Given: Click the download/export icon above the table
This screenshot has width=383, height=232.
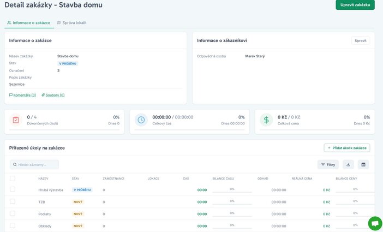Looking at the screenshot, I should (349, 164).
